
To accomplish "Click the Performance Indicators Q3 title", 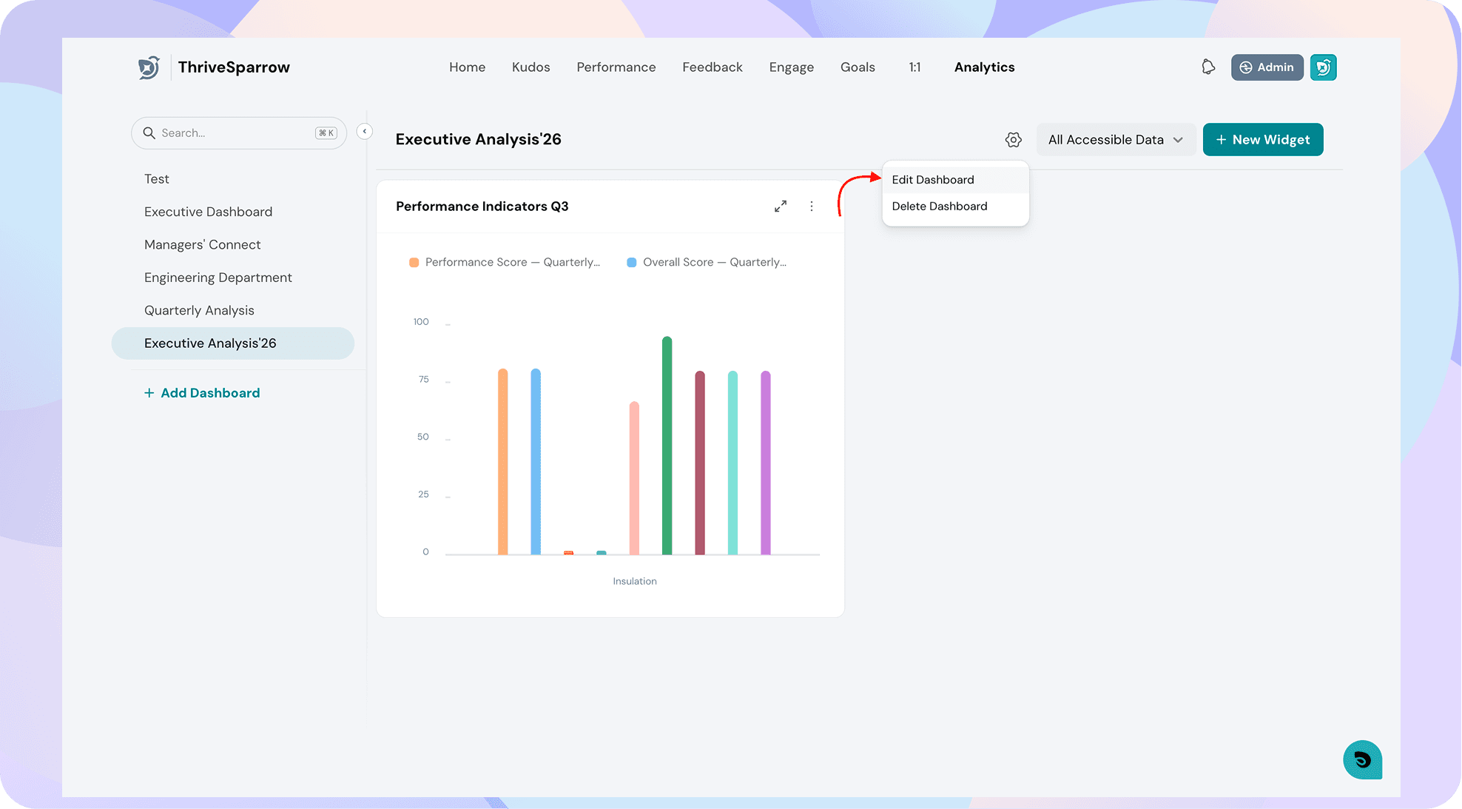I will point(482,207).
